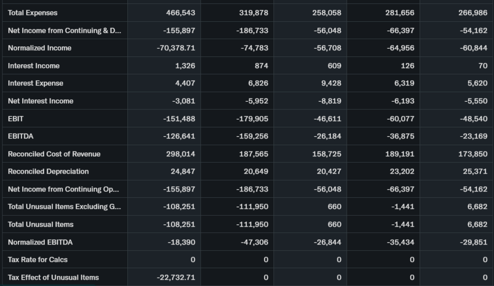Click the -179,905 EBIT cell

click(253, 118)
